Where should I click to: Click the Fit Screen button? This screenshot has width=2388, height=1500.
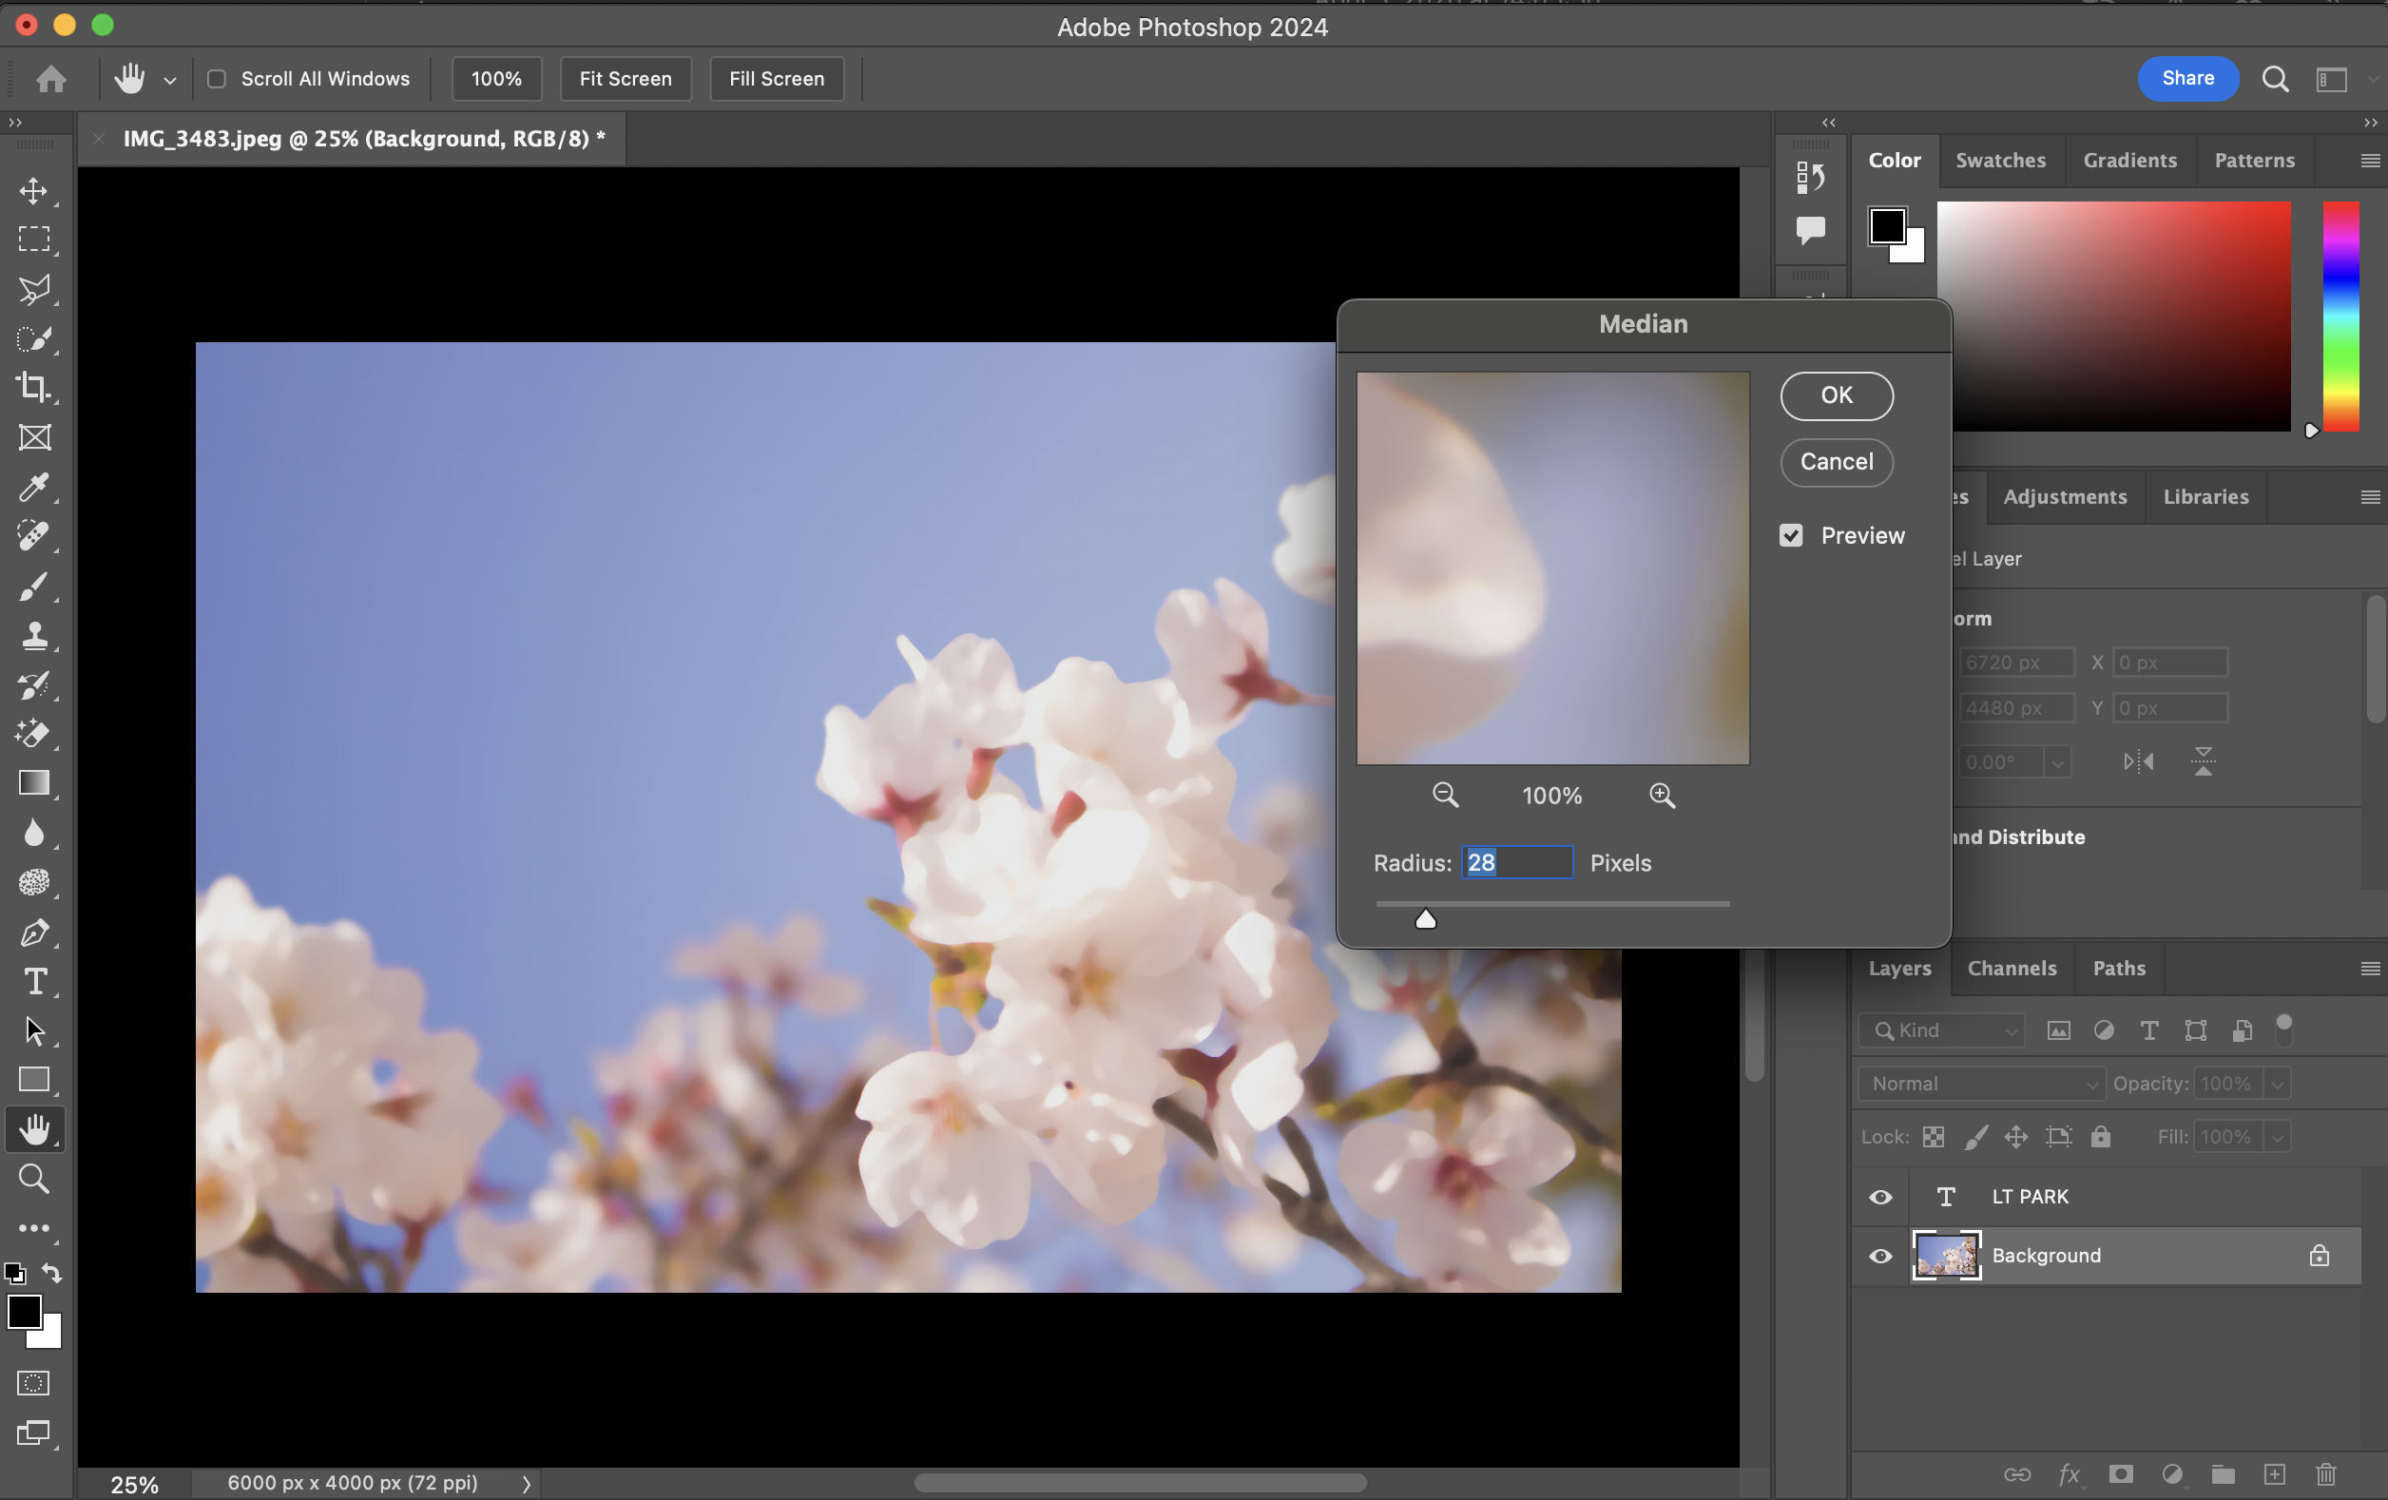625,78
